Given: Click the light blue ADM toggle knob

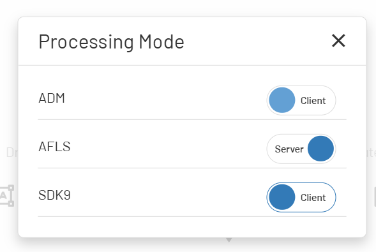Looking at the screenshot, I should tap(282, 100).
